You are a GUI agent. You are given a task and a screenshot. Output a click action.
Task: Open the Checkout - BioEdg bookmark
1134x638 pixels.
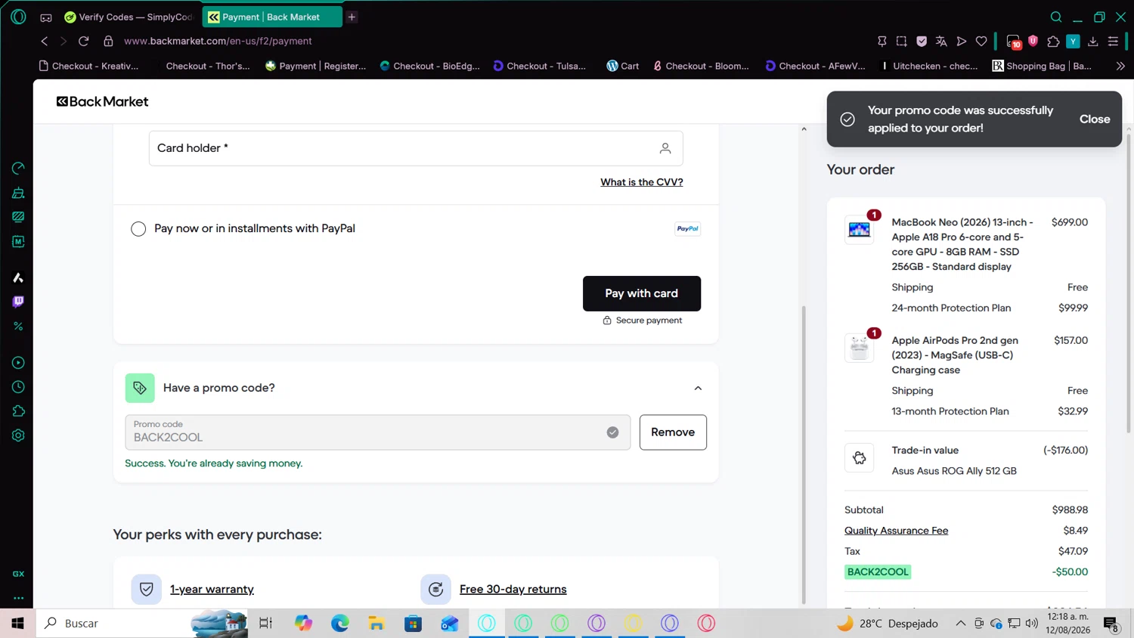tap(429, 66)
